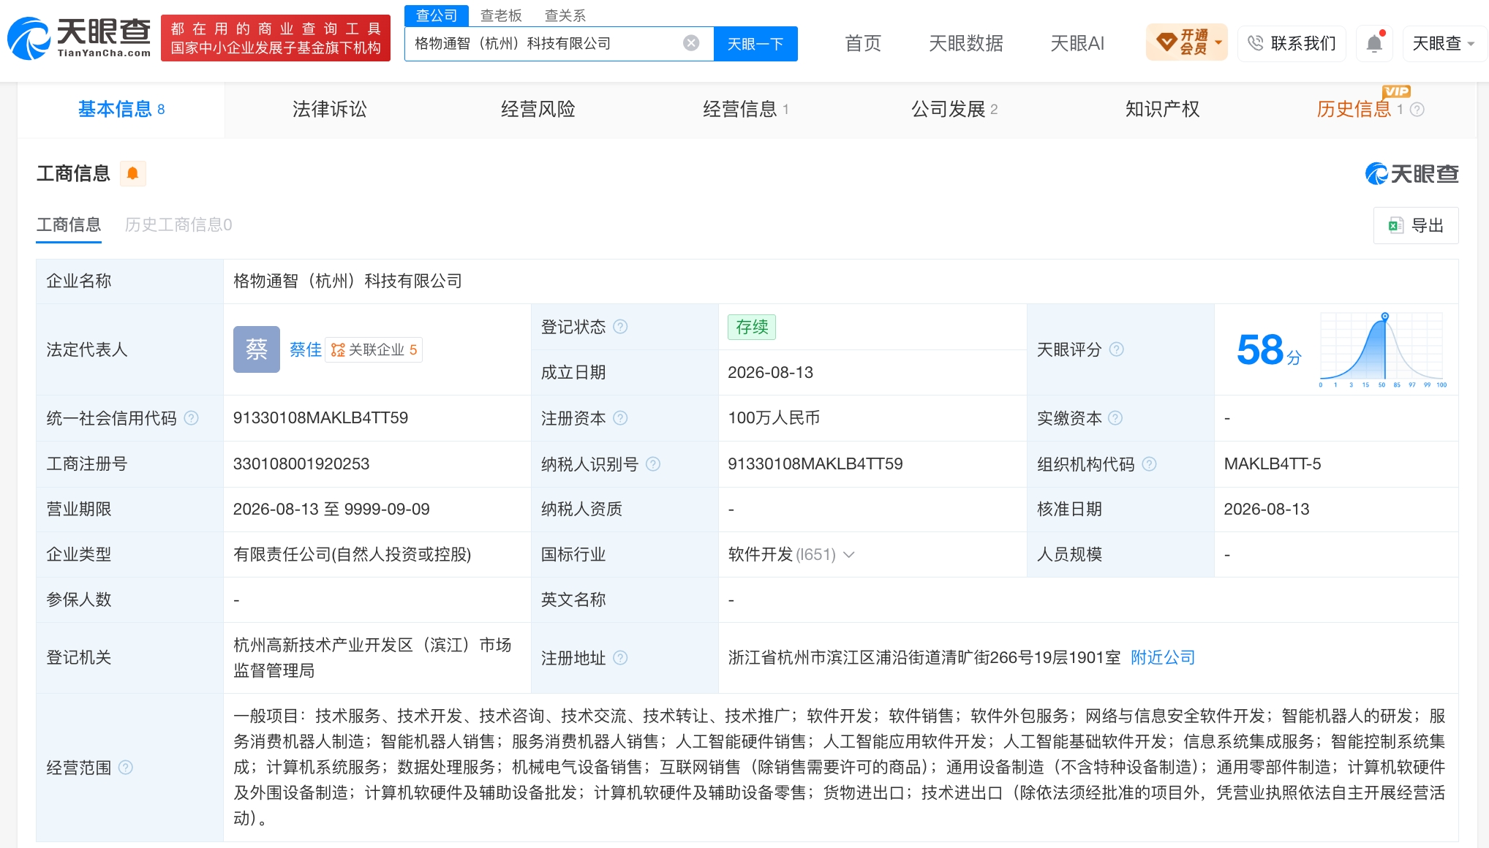Click help icon beside 天眼评分
Image resolution: width=1489 pixels, height=848 pixels.
(1116, 349)
